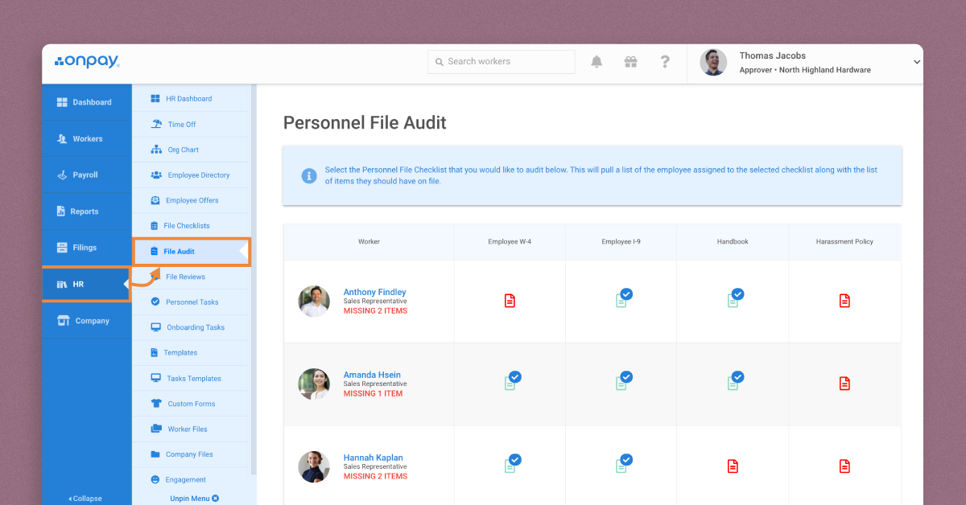The height and width of the screenshot is (505, 966).
Task: Open Time Off submenu item
Action: (x=192, y=125)
